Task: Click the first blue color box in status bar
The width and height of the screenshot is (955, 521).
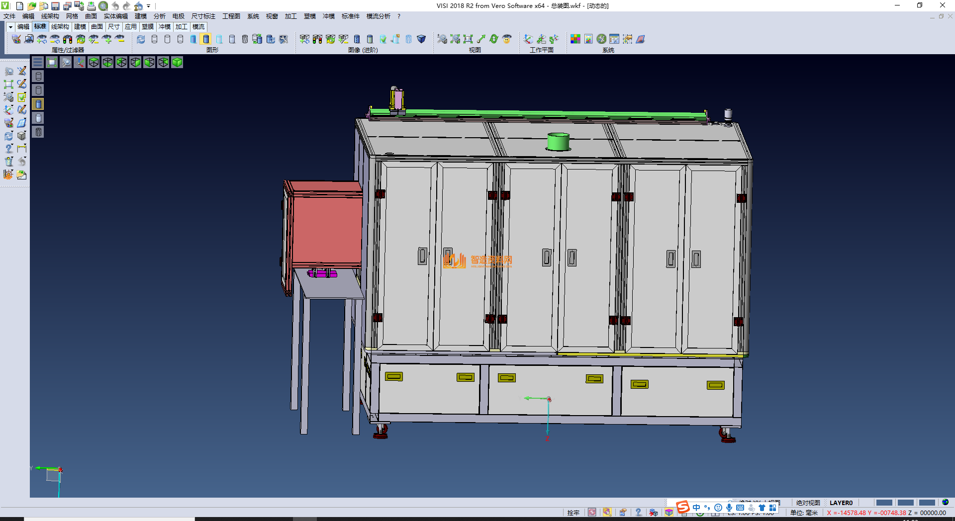Action: 884,503
